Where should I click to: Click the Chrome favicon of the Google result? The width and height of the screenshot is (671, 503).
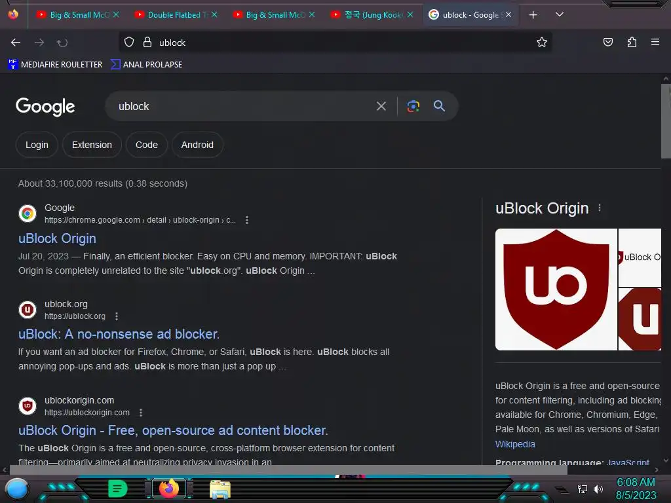pos(28,214)
